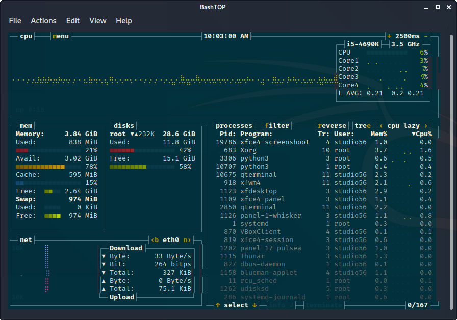
Task: Toggle tree view in processes panel
Action: click(362, 125)
